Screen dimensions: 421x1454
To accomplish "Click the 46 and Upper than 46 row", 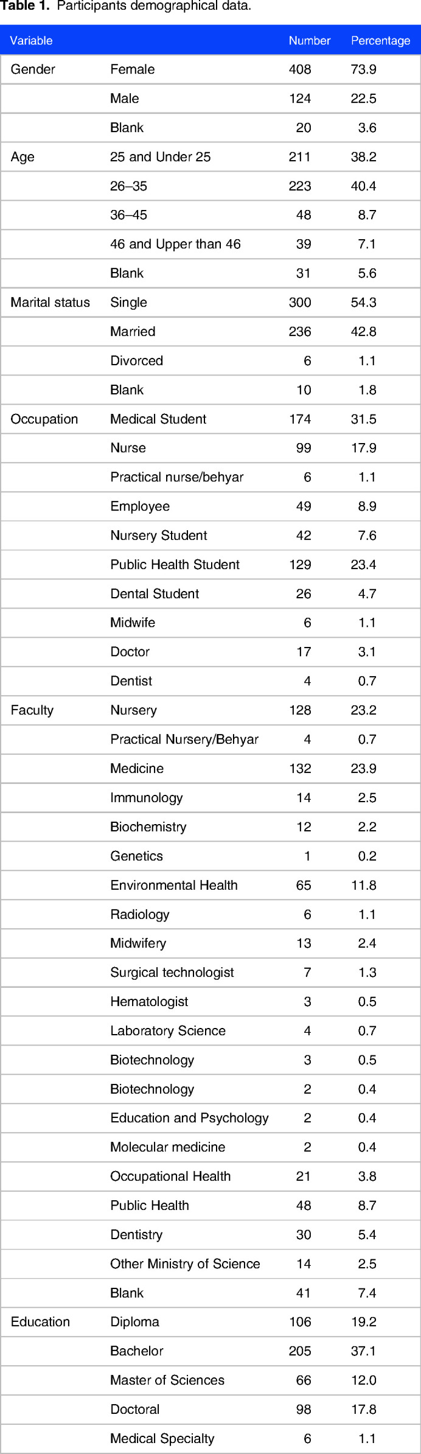I will pos(211,245).
